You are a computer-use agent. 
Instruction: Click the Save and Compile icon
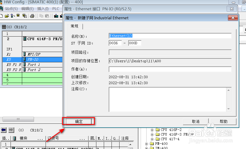pos(25,16)
